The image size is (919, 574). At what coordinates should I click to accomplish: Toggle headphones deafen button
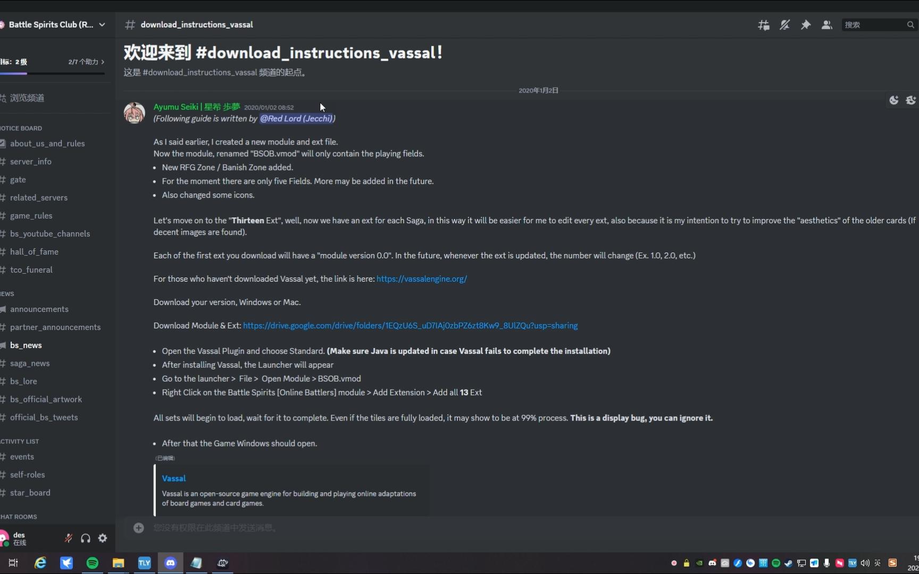pyautogui.click(x=85, y=538)
